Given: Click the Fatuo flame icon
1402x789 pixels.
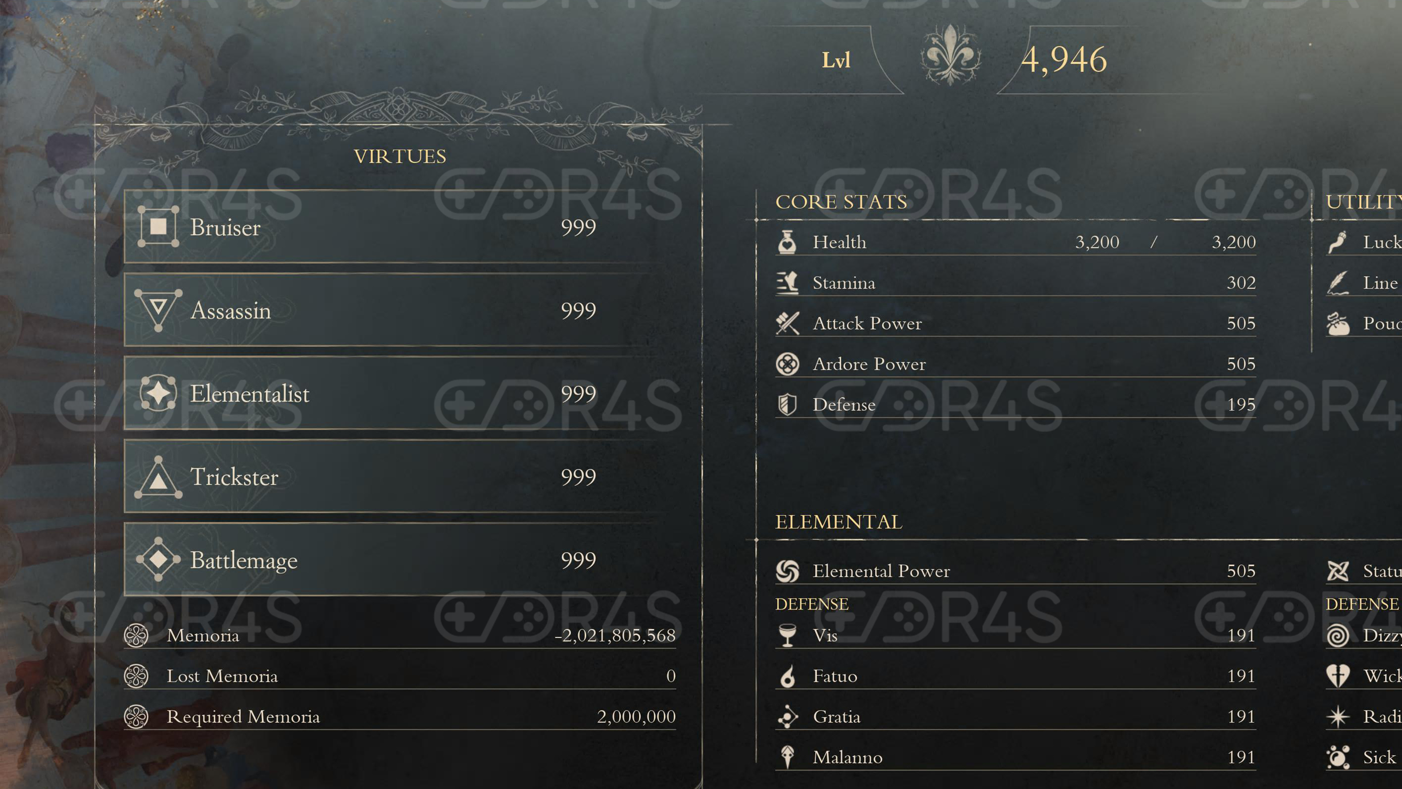Looking at the screenshot, I should pyautogui.click(x=787, y=676).
